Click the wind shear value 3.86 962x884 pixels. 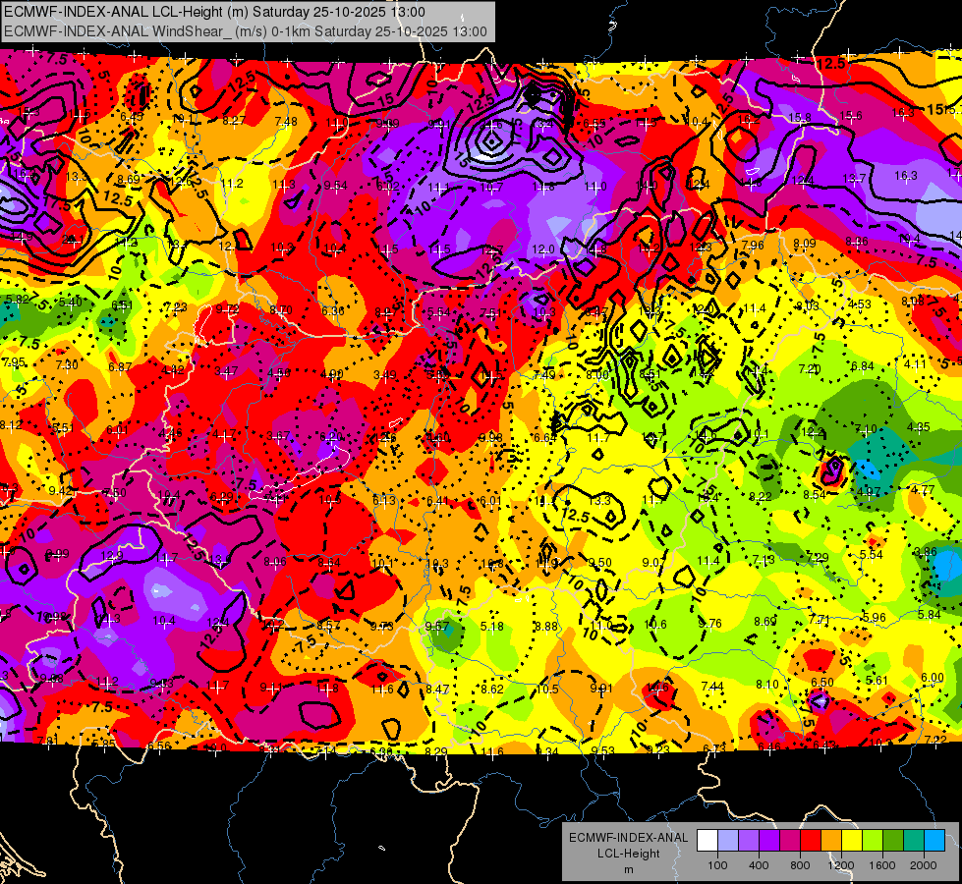tap(926, 551)
